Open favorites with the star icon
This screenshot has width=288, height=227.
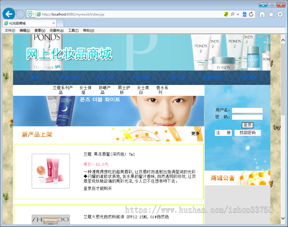click(x=271, y=14)
